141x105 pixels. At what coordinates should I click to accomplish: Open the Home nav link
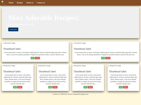coord(11,3)
